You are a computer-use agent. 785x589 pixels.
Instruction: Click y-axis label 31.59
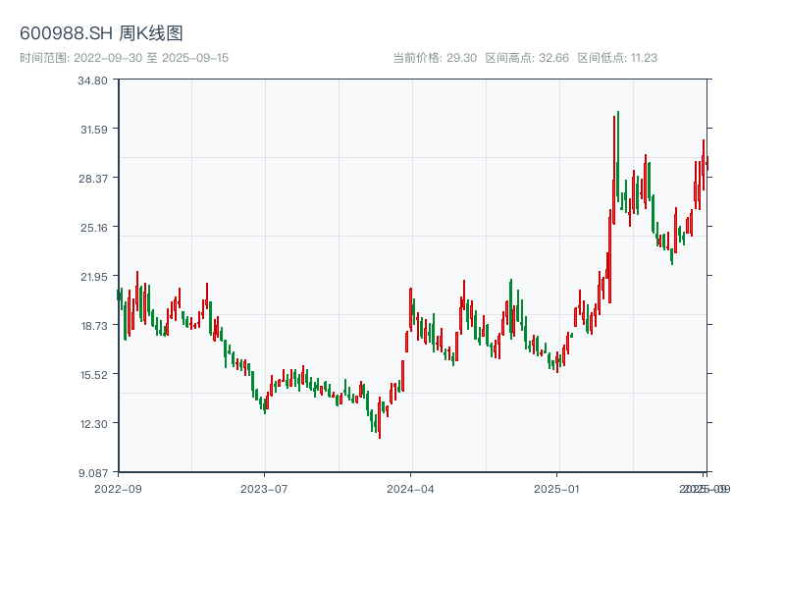click(94, 130)
